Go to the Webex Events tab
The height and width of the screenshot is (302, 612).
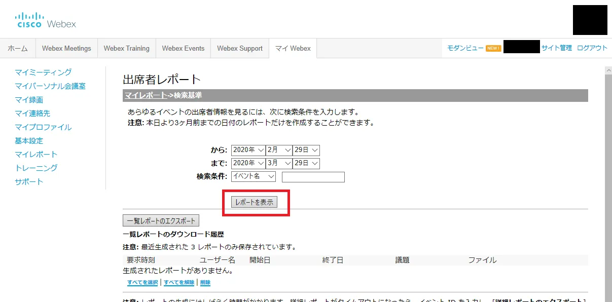pyautogui.click(x=183, y=49)
